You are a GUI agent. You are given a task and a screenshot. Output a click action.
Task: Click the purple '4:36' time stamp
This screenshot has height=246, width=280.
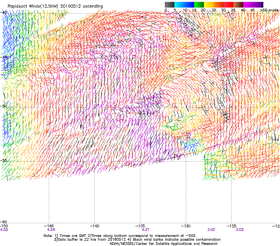pos(51,230)
